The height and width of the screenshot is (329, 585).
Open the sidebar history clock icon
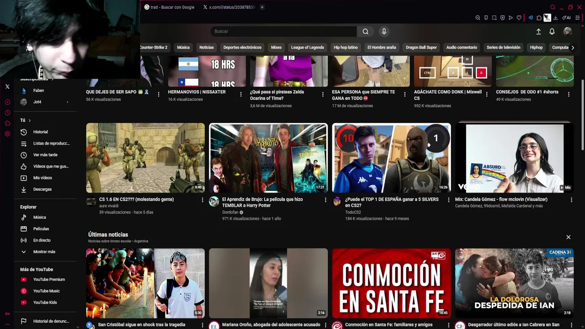point(7,113)
